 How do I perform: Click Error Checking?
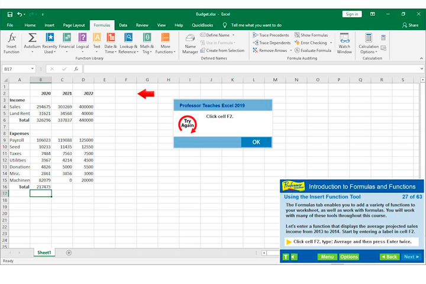(x=311, y=43)
